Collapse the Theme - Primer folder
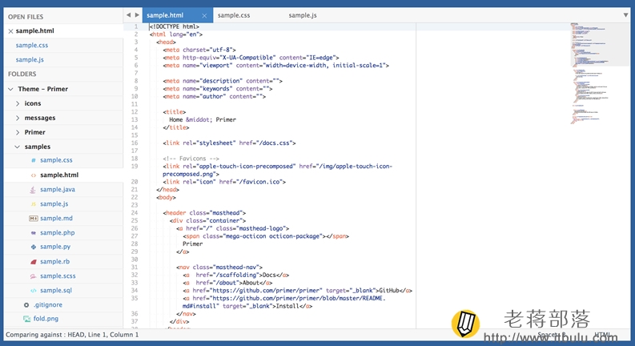The width and height of the screenshot is (635, 346). coord(10,89)
